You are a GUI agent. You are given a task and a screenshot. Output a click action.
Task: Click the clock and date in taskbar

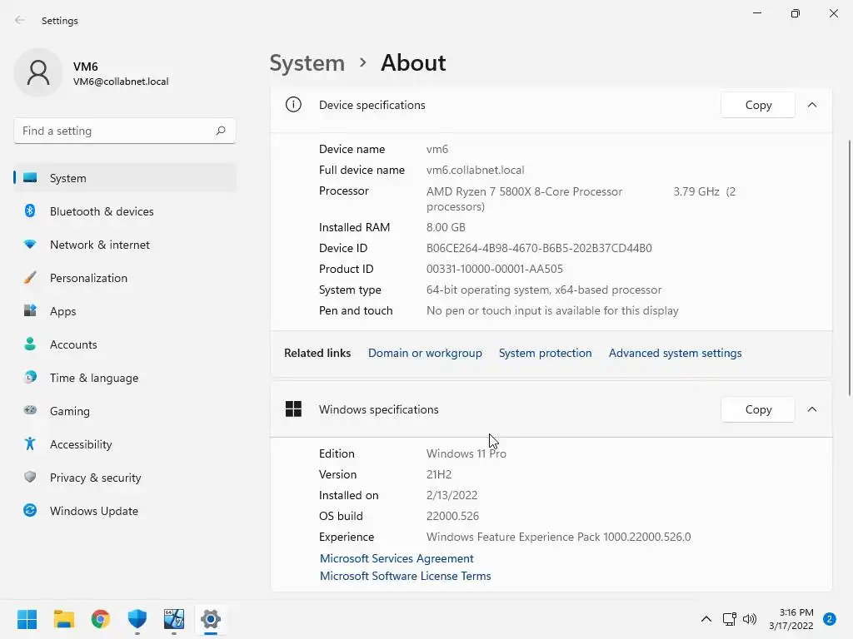pos(791,619)
